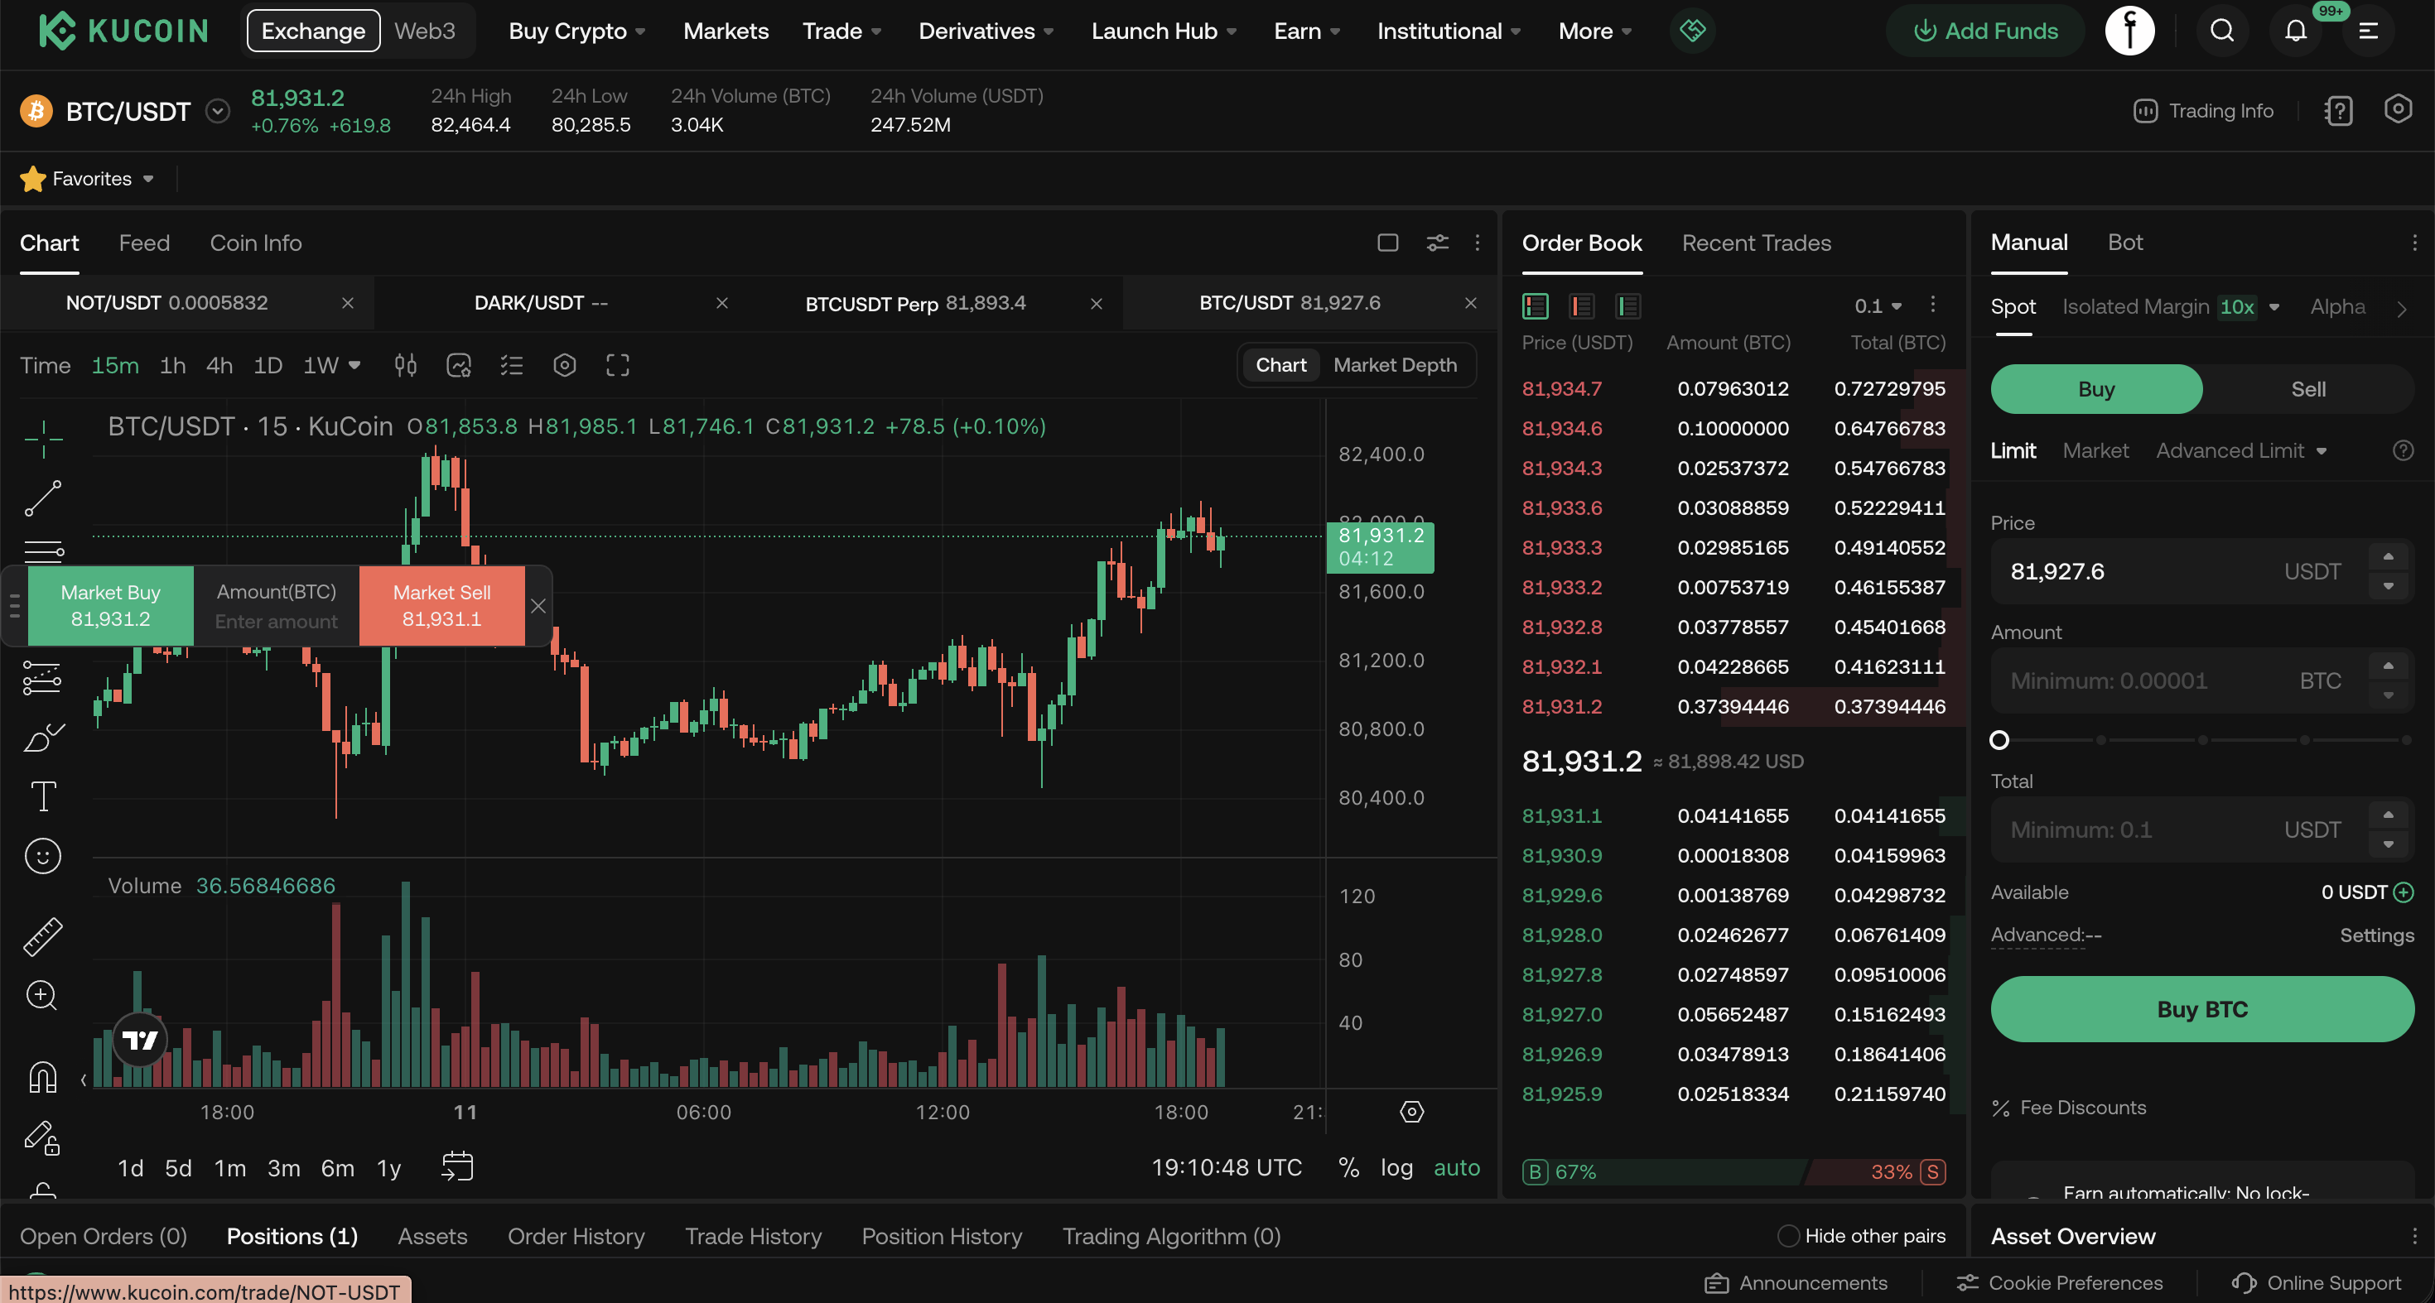Screen dimensions: 2435x1303
Task: Expand the Derivatives menu
Action: (x=986, y=31)
